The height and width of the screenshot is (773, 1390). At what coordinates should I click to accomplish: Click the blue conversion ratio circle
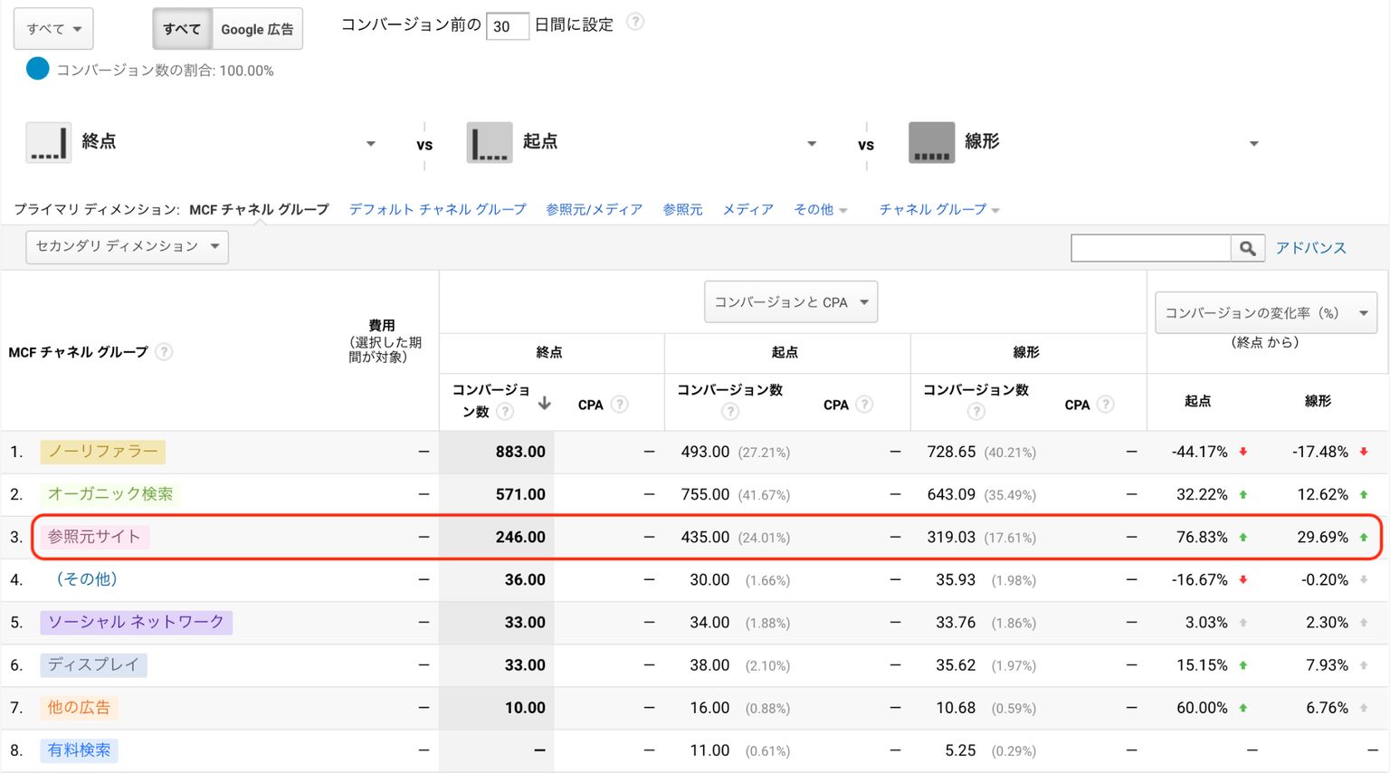click(x=37, y=69)
